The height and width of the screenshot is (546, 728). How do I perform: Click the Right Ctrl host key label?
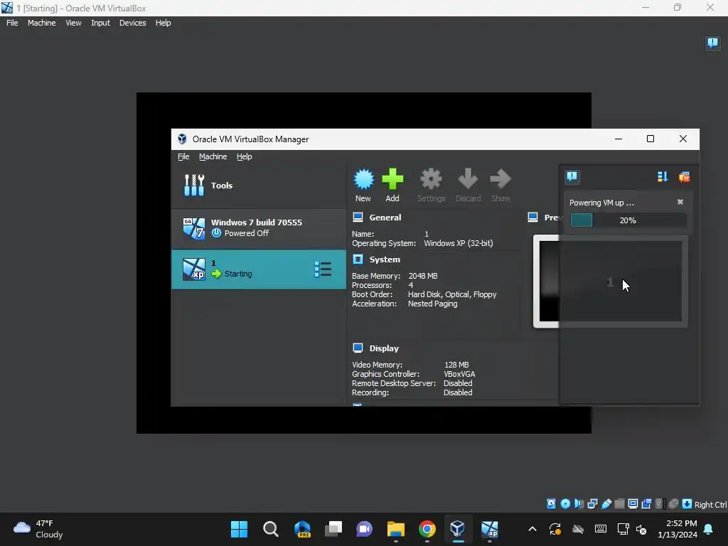(710, 505)
